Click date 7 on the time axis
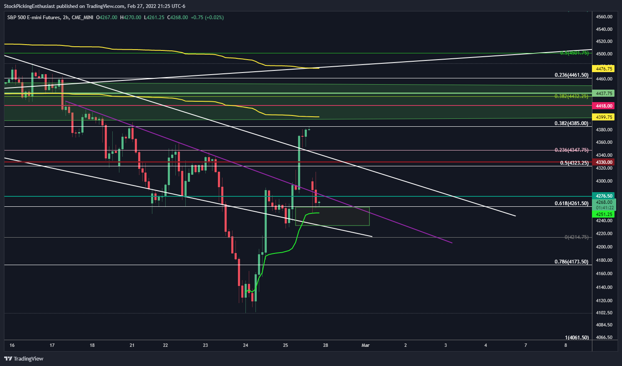 (526, 345)
